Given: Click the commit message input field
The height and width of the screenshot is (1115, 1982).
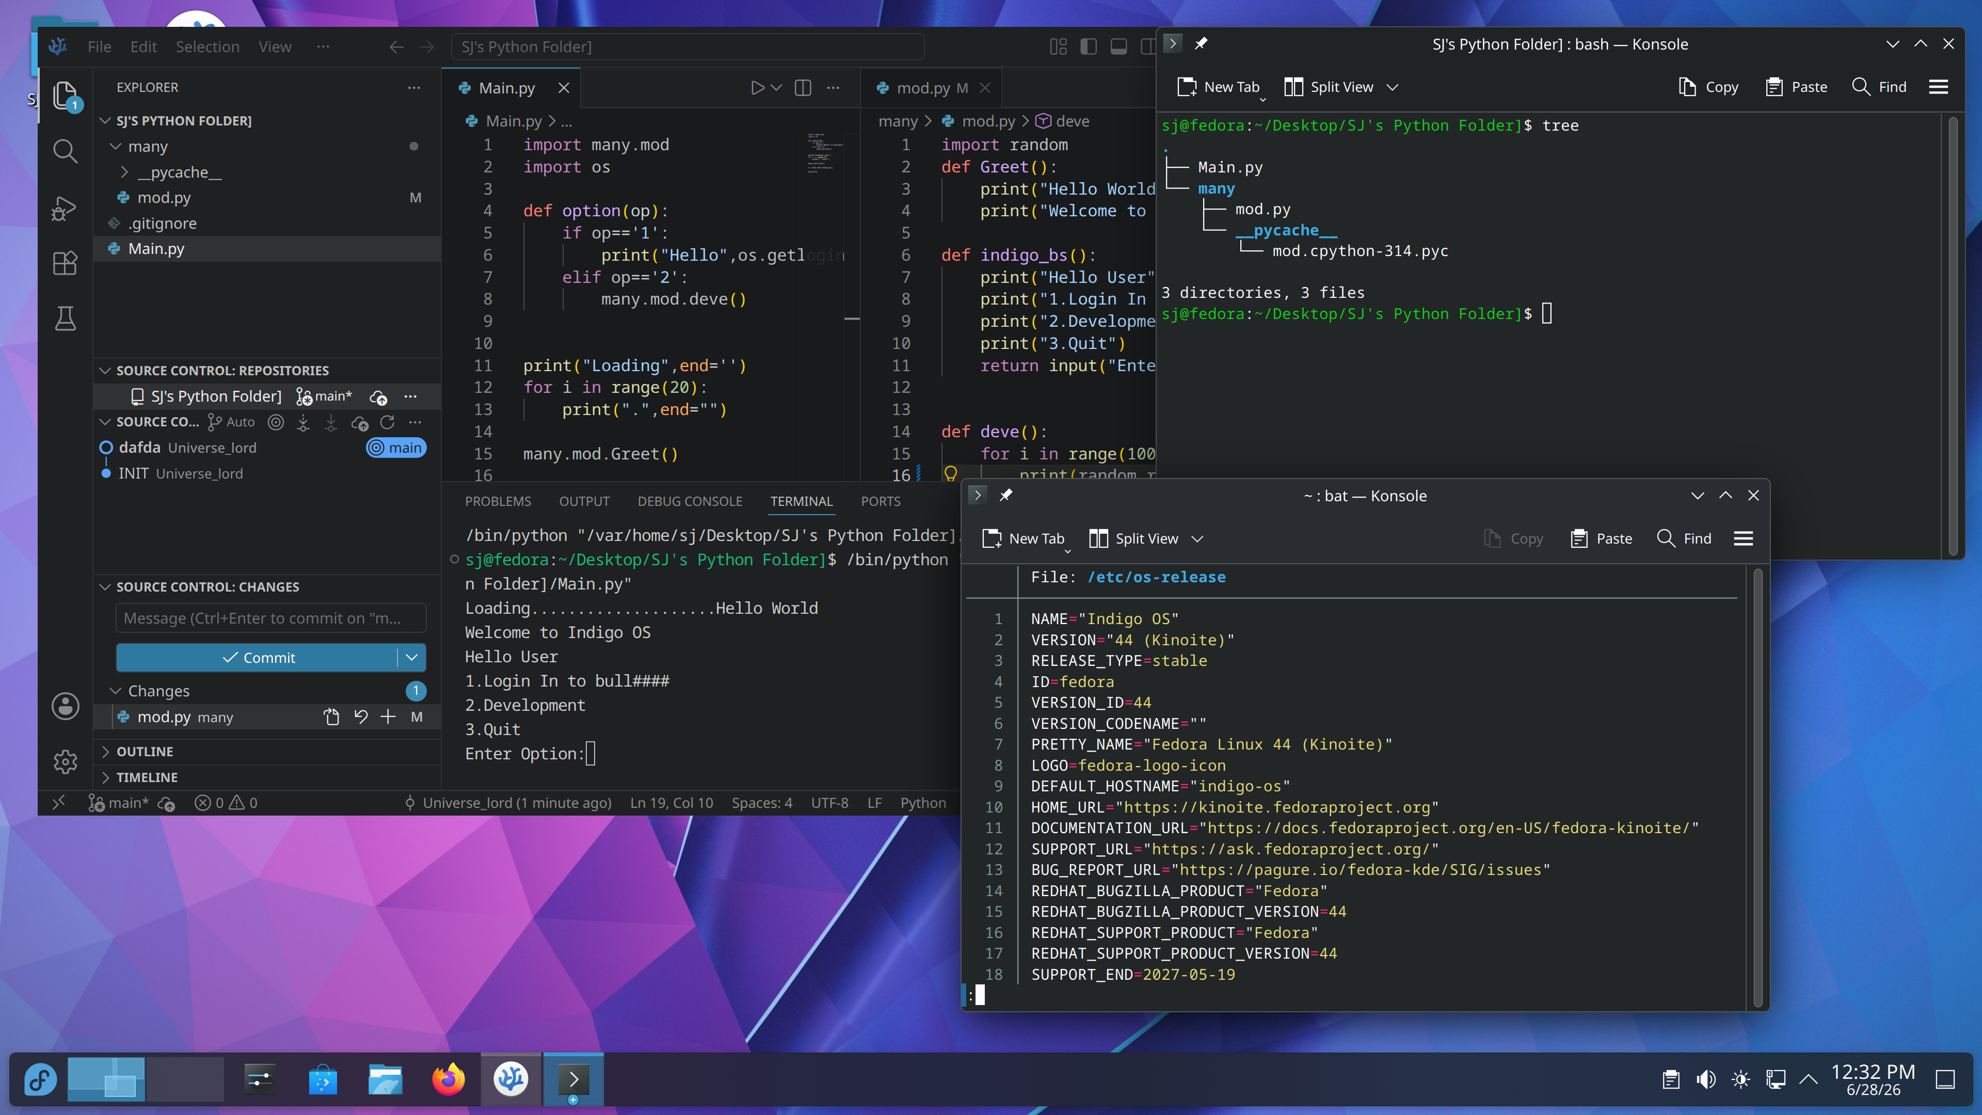Looking at the screenshot, I should pyautogui.click(x=271, y=618).
